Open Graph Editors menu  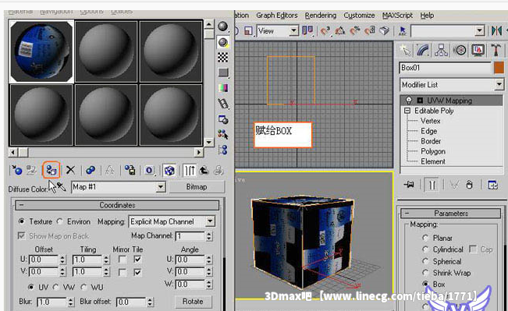pyautogui.click(x=277, y=16)
